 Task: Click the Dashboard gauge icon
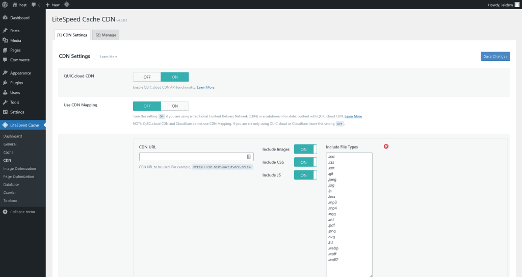[5, 18]
